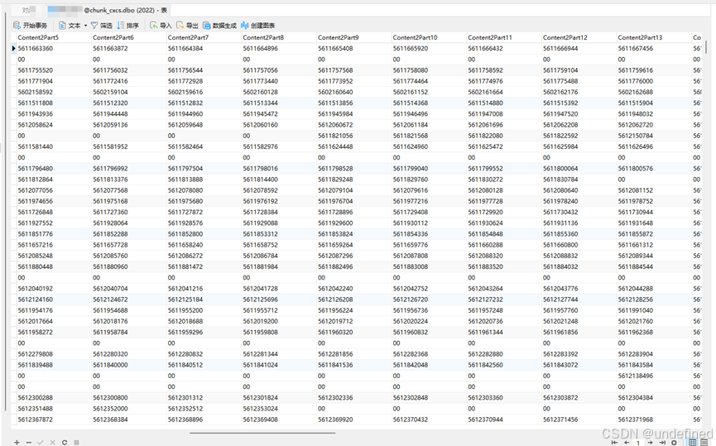
Task: Select cell 5611756032
Action: [129, 70]
